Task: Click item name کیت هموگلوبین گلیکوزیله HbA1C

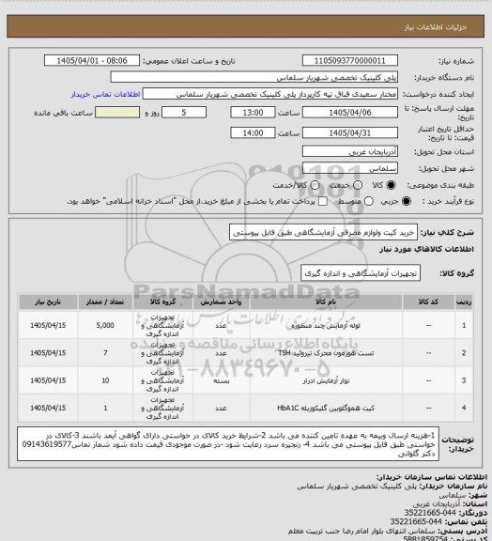Action: coord(326,409)
